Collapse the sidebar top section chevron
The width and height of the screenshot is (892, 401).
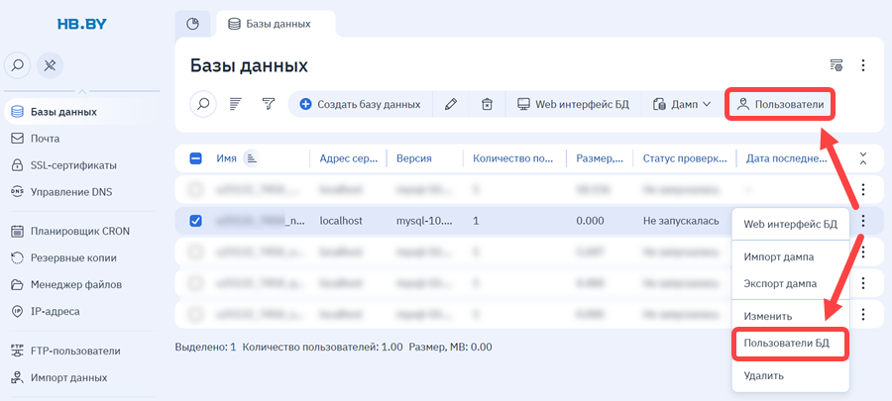82,91
